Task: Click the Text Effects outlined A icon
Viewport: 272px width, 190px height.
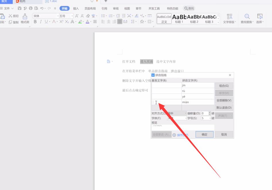Action: (x=72, y=22)
